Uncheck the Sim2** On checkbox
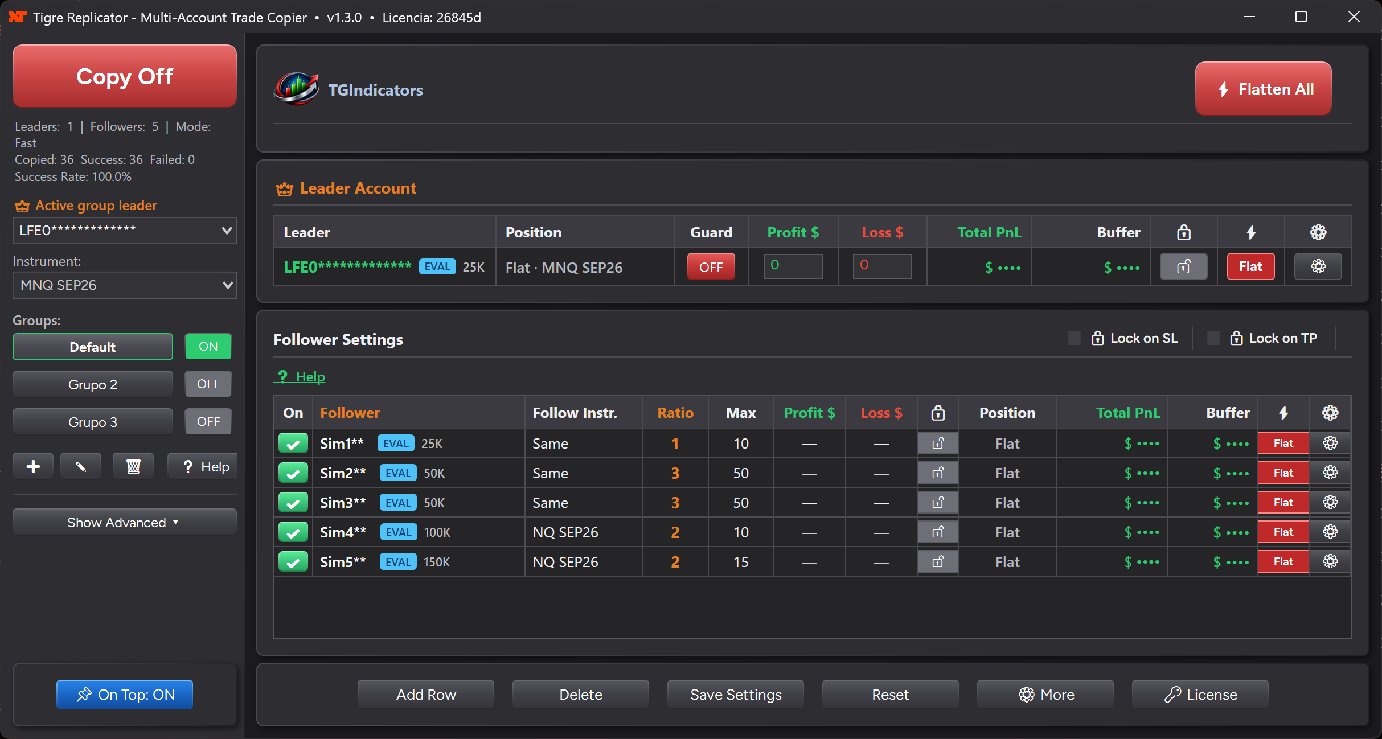The height and width of the screenshot is (739, 1382). 293,473
